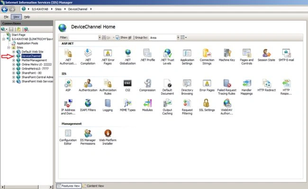Launch the Web Platform Installer
The height and width of the screenshot is (189, 308).
(x=108, y=137)
